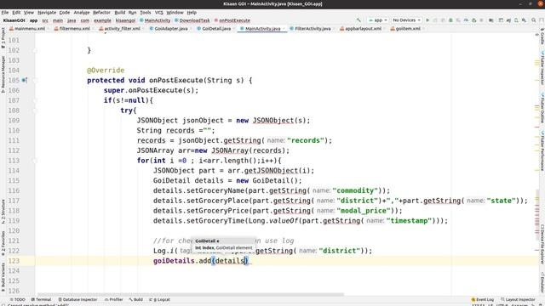Collapse the try block fold at line 108
This screenshot has height=306, width=545.
tap(35, 110)
